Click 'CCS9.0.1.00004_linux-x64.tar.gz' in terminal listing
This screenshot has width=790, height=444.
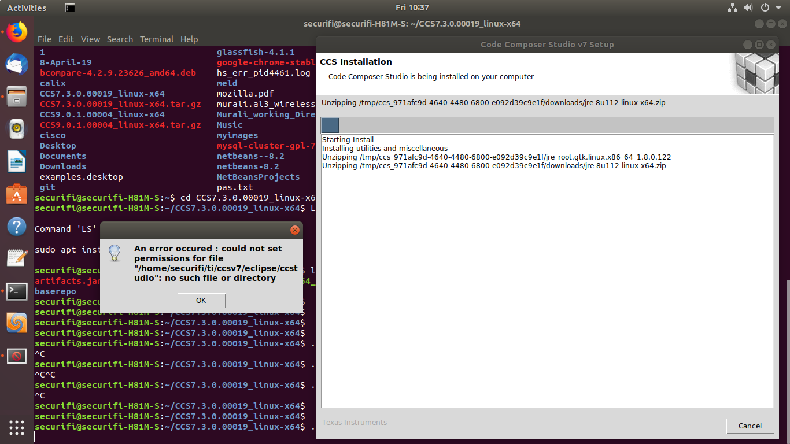(120, 125)
